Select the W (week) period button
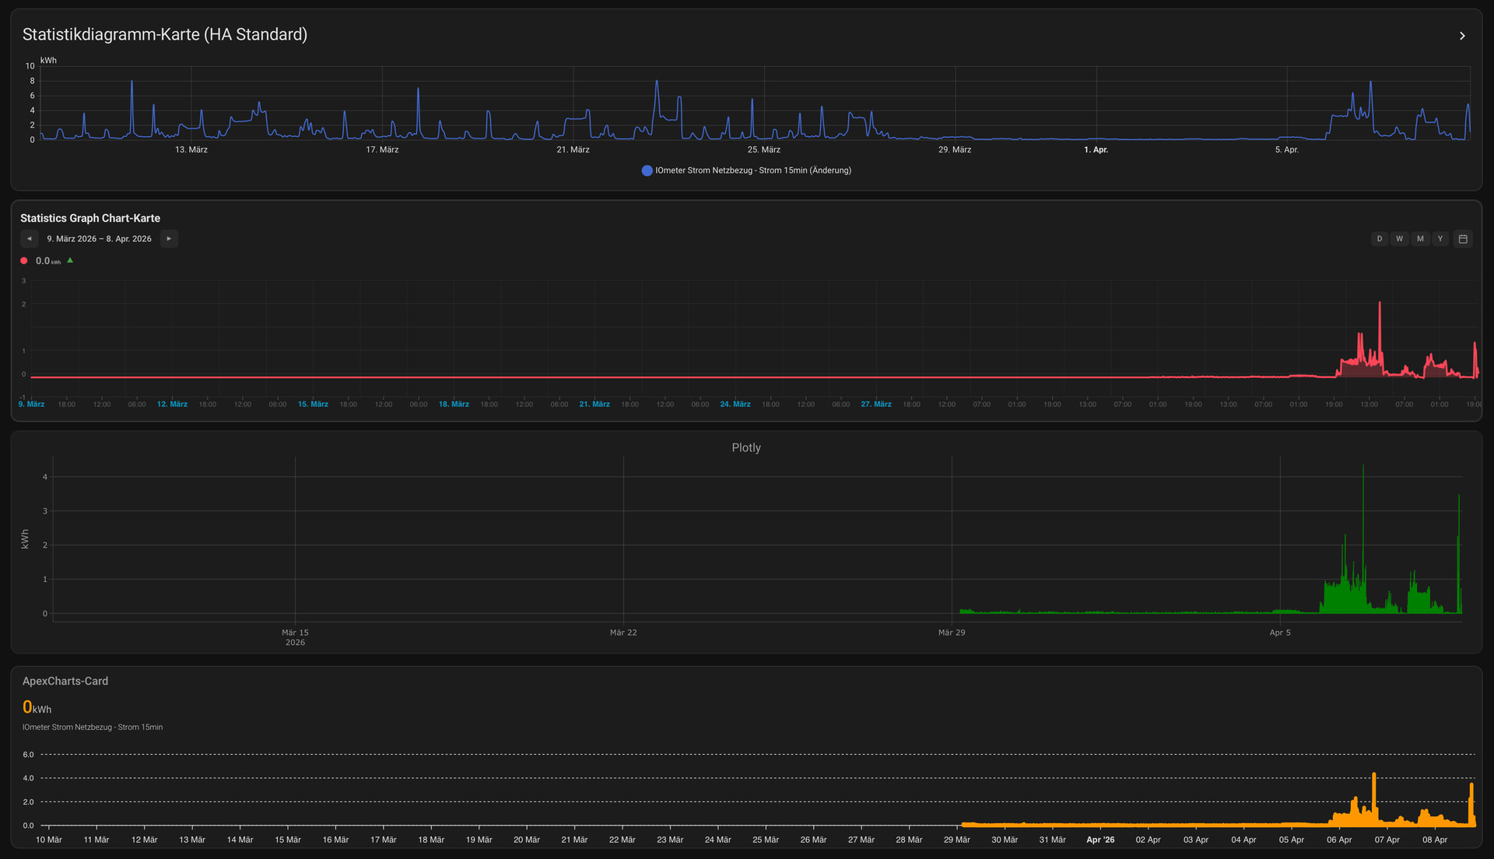Image resolution: width=1494 pixels, height=859 pixels. point(1400,239)
